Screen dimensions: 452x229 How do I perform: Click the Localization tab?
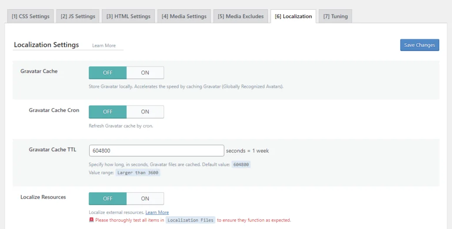pos(293,16)
